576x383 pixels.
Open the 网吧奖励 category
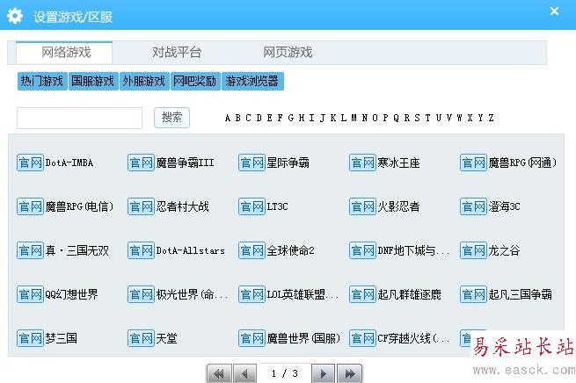[x=195, y=81]
